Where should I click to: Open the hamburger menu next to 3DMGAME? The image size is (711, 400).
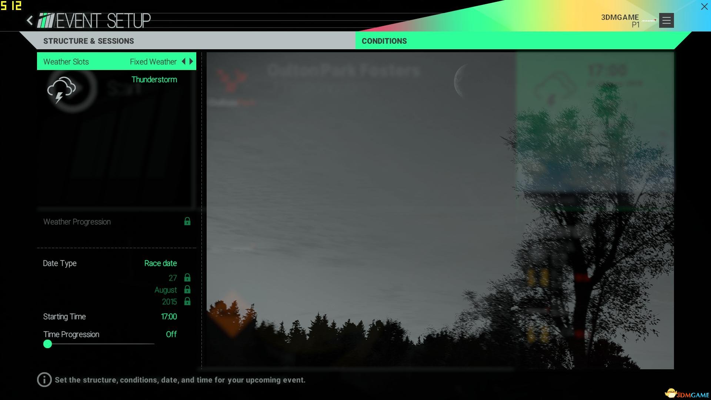(666, 20)
